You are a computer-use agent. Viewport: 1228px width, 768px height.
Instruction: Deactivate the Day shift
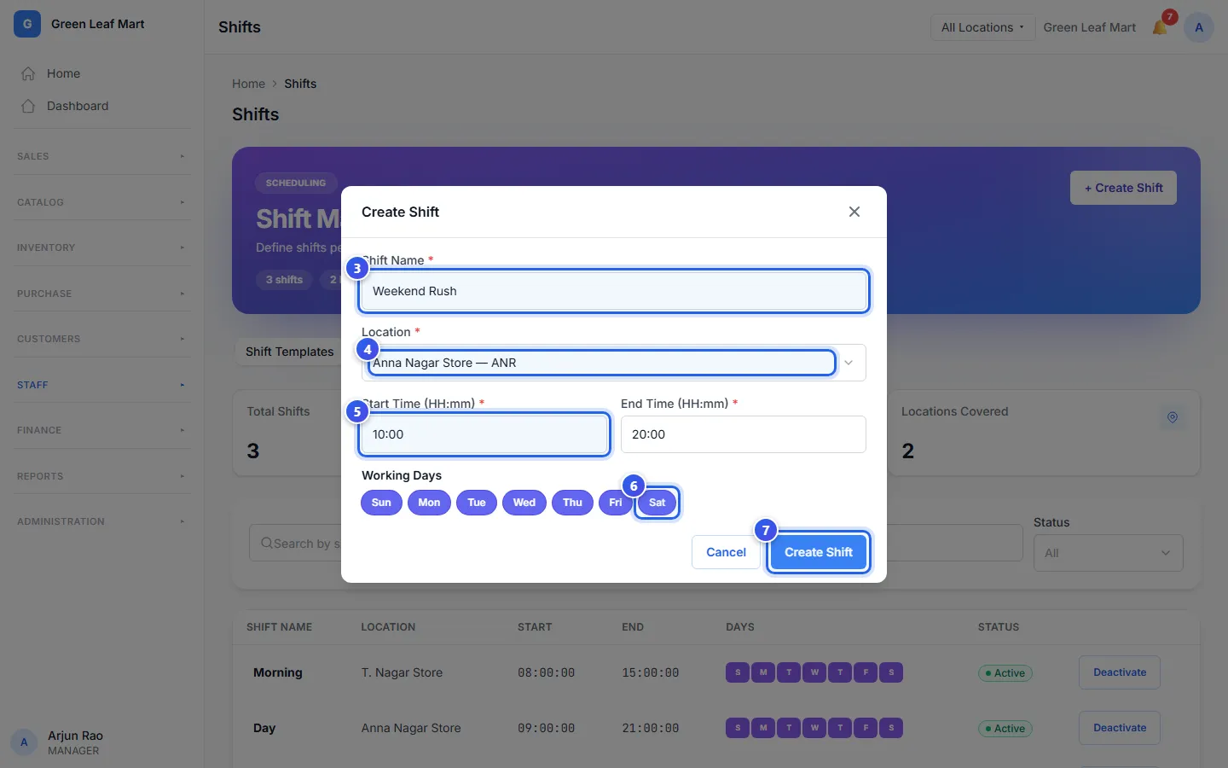(x=1120, y=728)
